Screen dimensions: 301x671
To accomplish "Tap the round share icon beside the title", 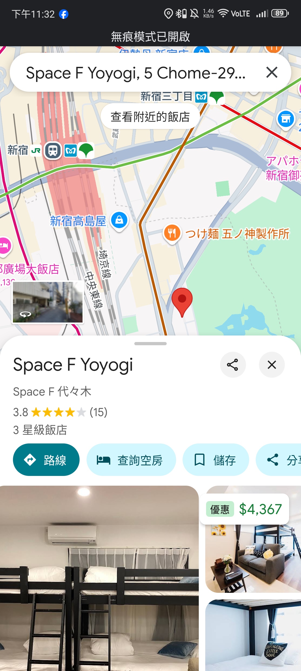I will coord(233,364).
